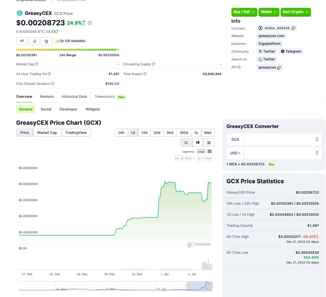326x297 pixels.
Task: Click the chart navigator range selection
Action: (x=200, y=286)
